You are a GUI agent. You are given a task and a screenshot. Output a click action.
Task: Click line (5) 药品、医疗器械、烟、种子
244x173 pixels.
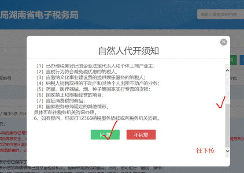tap(93, 89)
